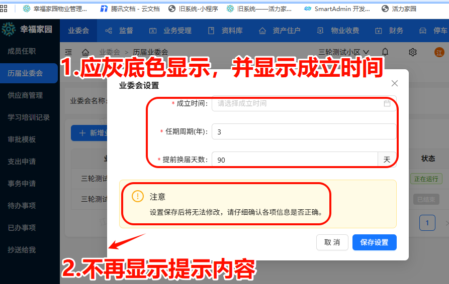Click the 状态 column header
Viewport: 449px width, 284px height.
tap(428, 159)
